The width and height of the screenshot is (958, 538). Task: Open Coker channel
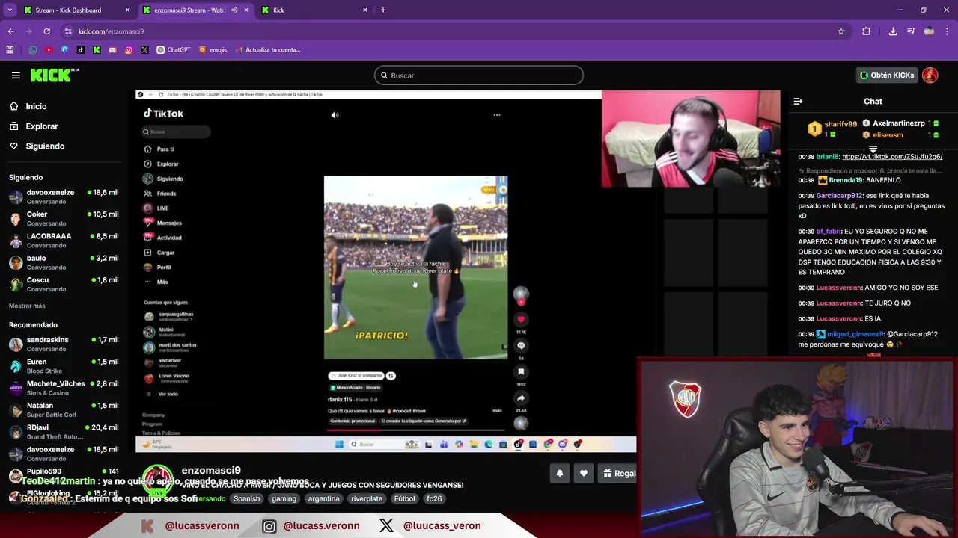[x=64, y=218]
